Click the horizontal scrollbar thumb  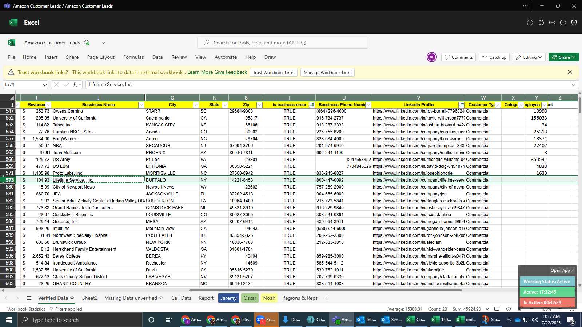click(x=326, y=290)
